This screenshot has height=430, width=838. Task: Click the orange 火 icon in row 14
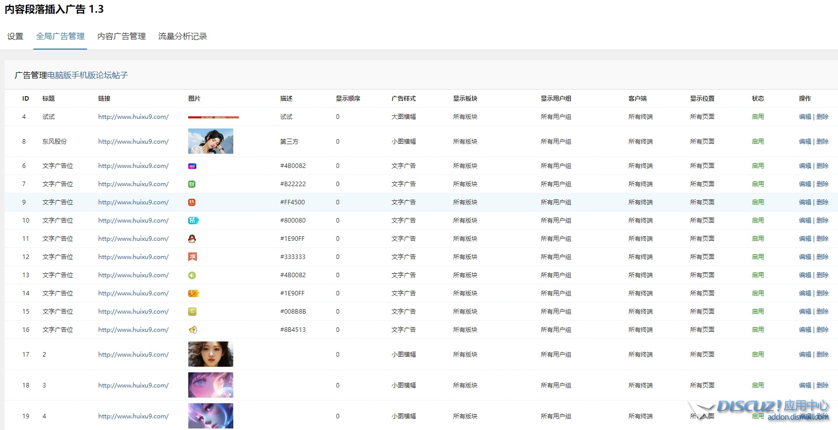click(x=193, y=293)
